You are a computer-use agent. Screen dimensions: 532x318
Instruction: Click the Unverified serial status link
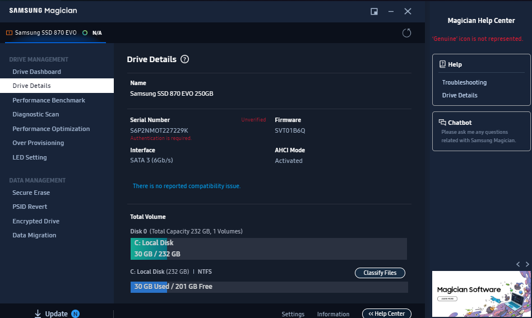point(253,120)
